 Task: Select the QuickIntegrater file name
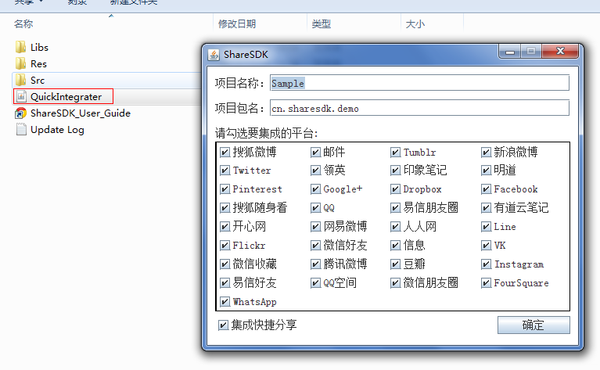66,97
